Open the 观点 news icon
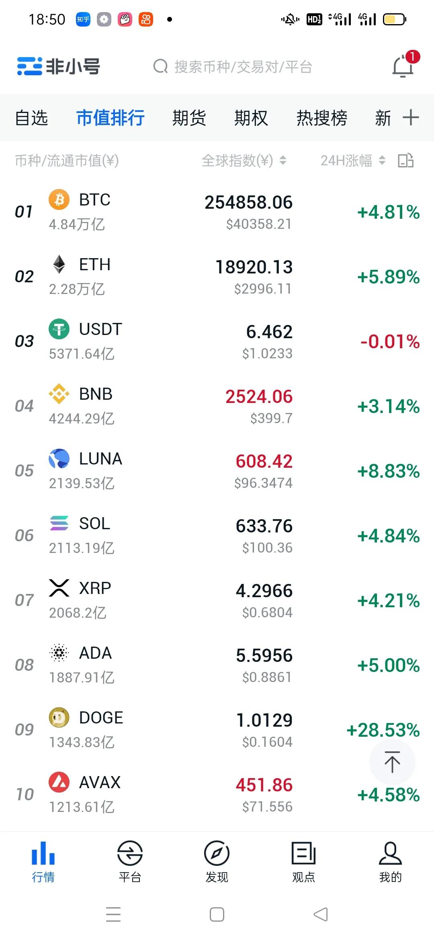This screenshot has width=434, height=941. (x=303, y=853)
